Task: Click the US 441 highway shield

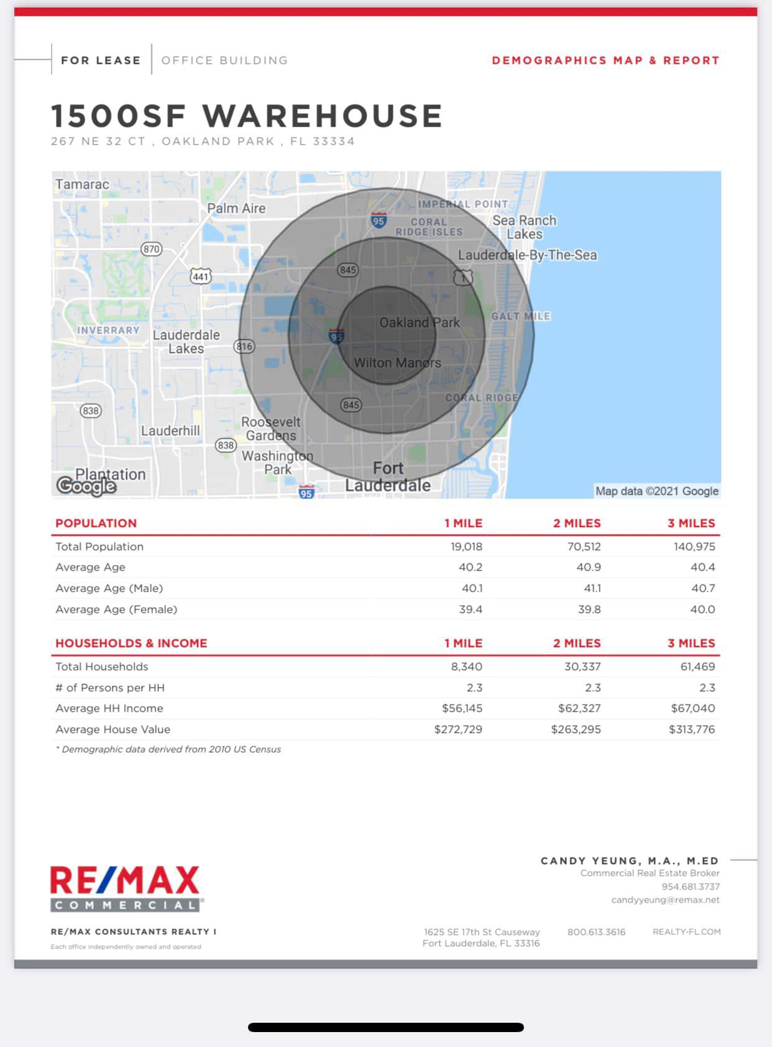Action: point(200,276)
